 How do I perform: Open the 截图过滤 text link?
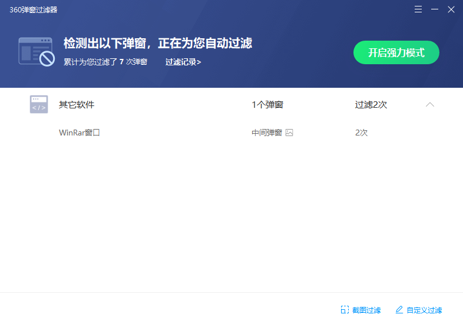click(366, 310)
